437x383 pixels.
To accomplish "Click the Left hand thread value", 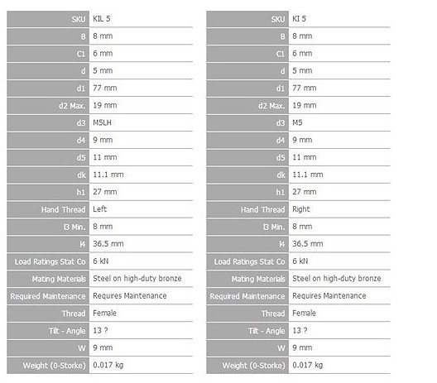I will pyautogui.click(x=99, y=209).
